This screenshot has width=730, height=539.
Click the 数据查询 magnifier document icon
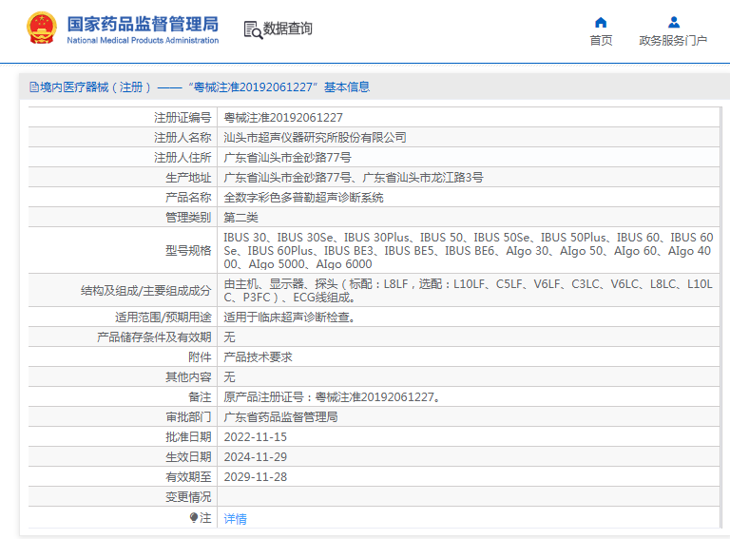[x=253, y=29]
